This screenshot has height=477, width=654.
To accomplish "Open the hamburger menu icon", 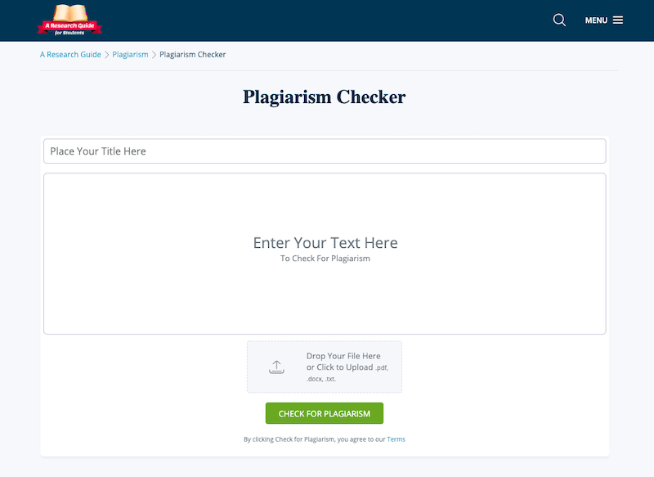I will (x=618, y=20).
